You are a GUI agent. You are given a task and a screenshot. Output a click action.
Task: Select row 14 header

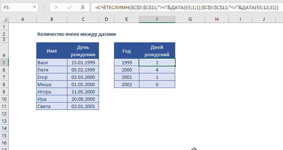point(4,128)
